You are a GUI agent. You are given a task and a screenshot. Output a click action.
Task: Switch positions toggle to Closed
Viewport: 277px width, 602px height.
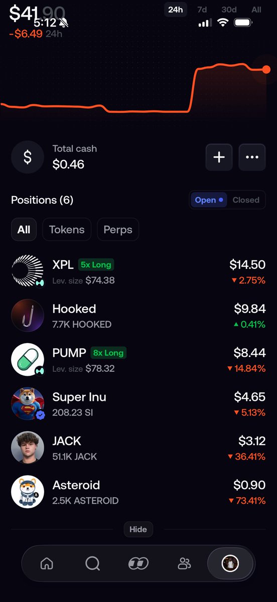(x=246, y=200)
